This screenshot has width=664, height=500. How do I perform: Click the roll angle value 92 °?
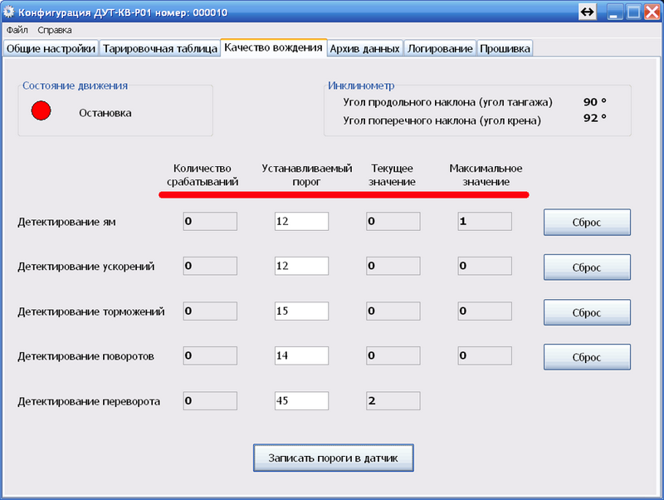coord(594,118)
